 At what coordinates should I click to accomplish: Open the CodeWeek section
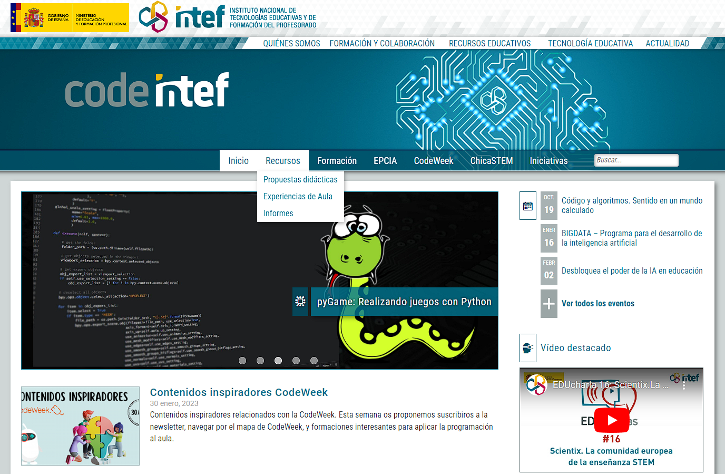tap(434, 161)
